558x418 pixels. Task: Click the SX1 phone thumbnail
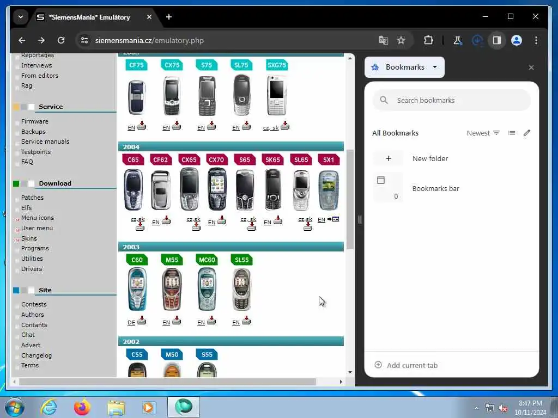pyautogui.click(x=329, y=190)
